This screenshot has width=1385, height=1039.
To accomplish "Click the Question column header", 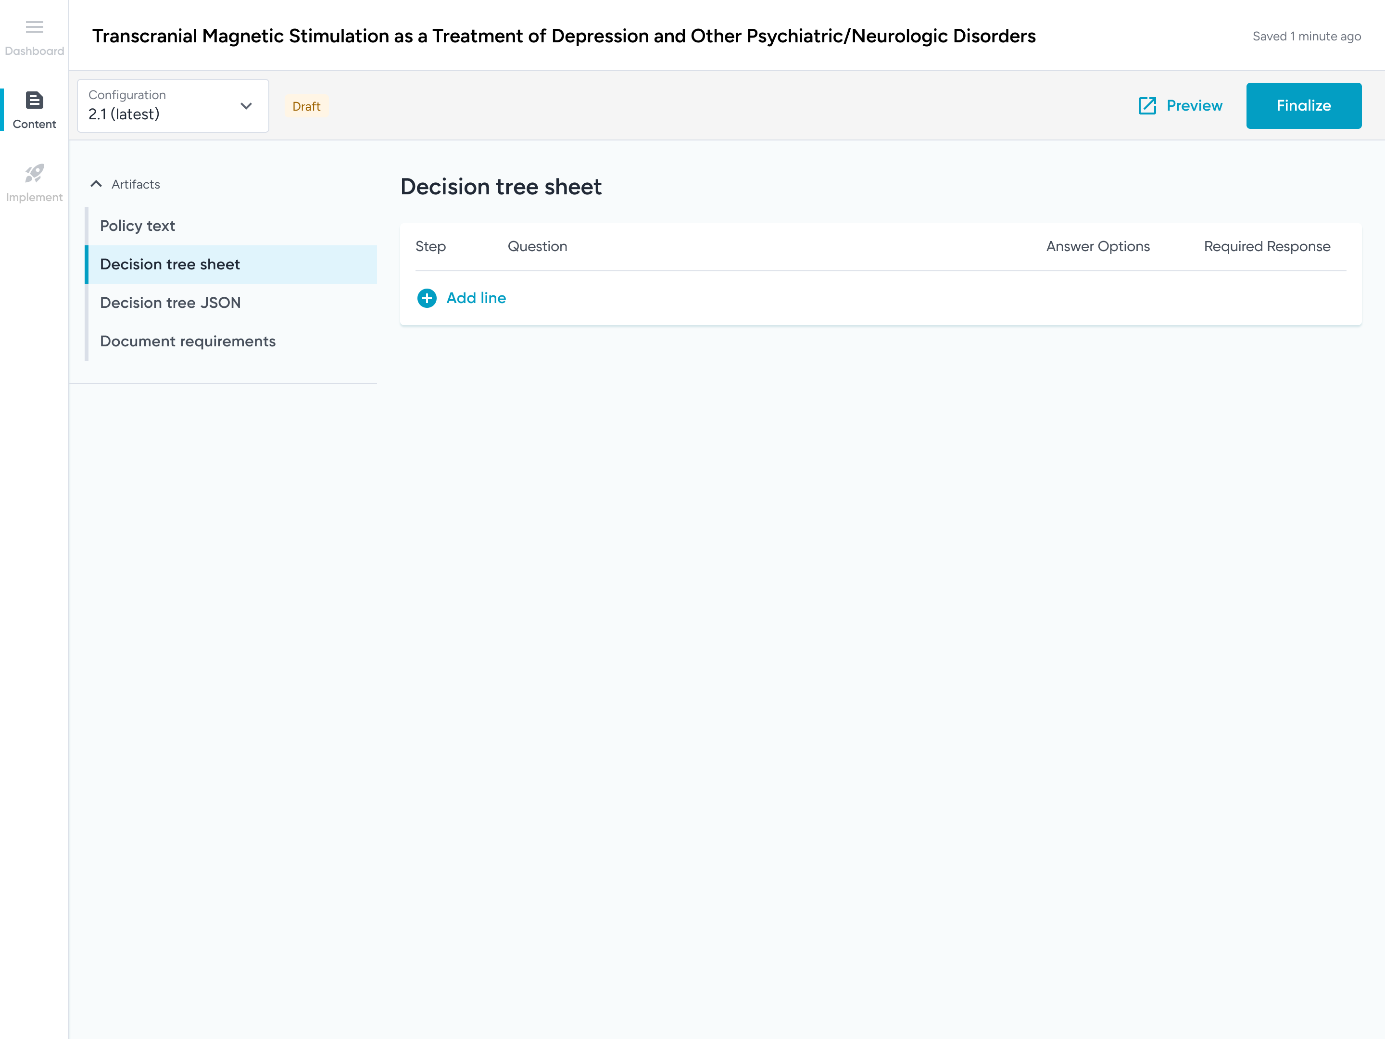I will pos(537,247).
